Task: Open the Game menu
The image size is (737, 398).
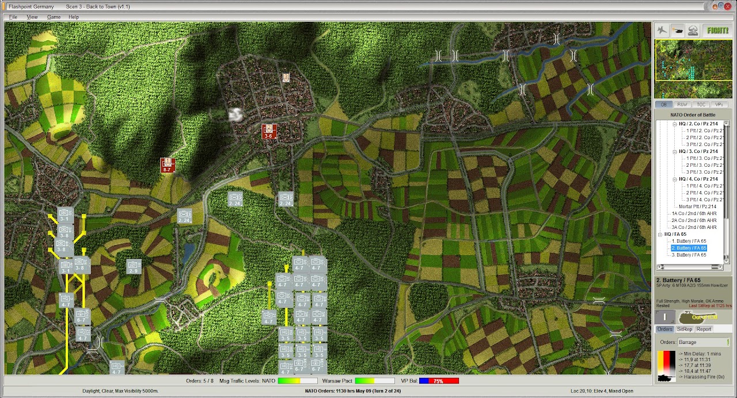Action: click(x=54, y=17)
